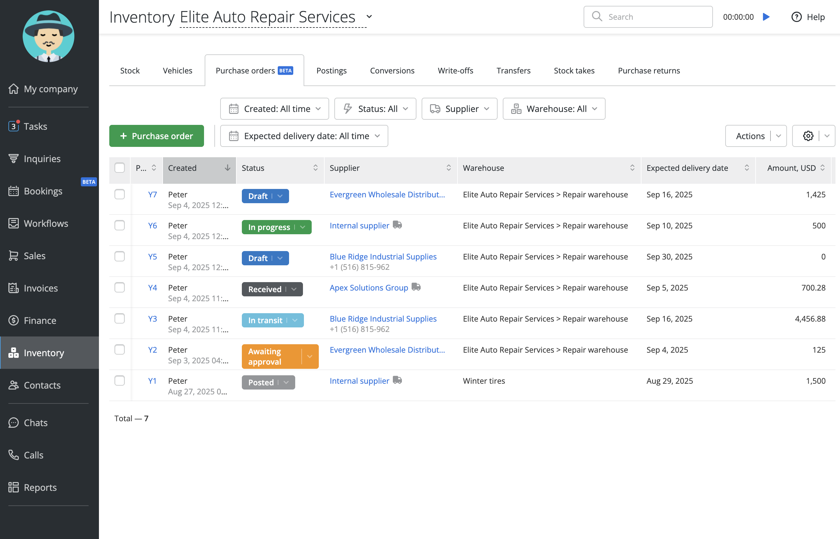Screen dimensions: 840x539
Task: Open the Purchase returns tab
Action: tap(649, 71)
